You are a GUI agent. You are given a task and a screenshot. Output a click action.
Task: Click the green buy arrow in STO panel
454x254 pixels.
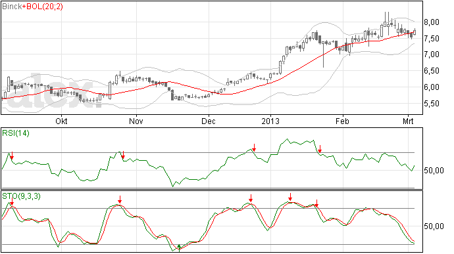pyautogui.click(x=179, y=248)
